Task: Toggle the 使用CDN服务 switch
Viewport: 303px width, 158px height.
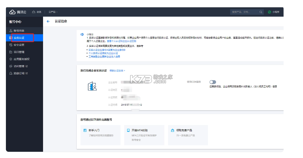Action: (x=212, y=82)
